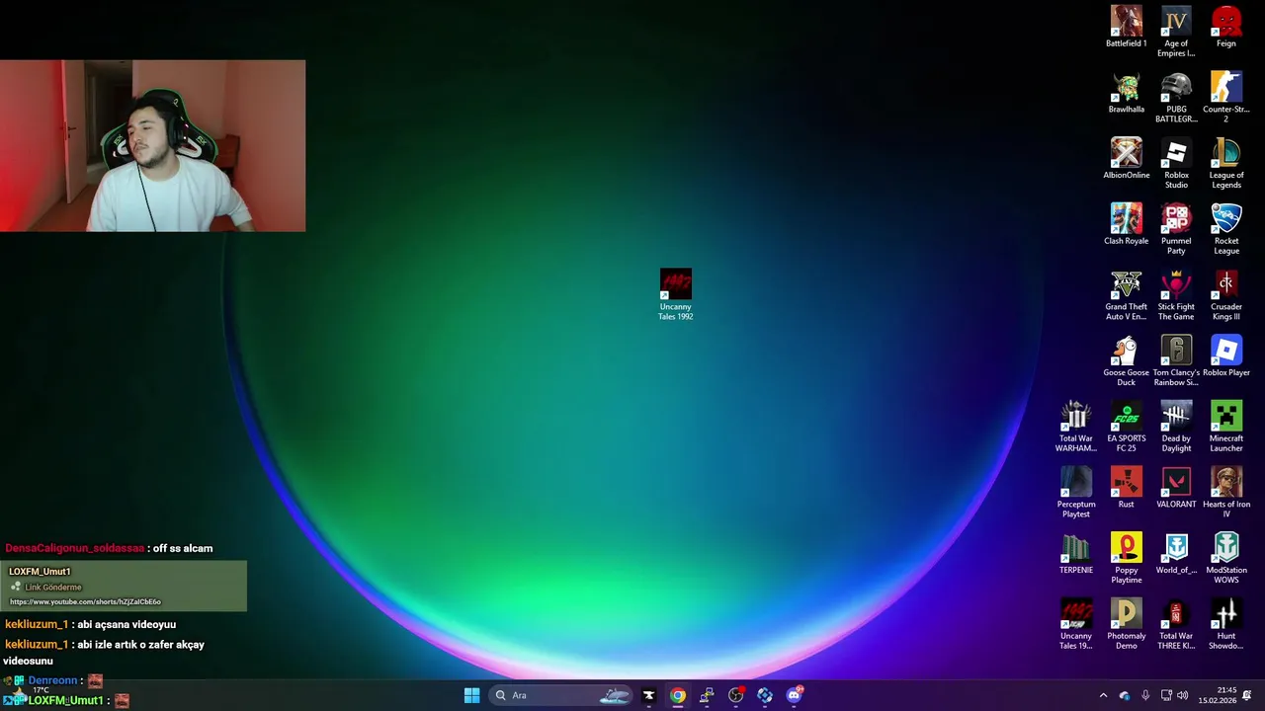This screenshot has height=711, width=1265.
Task: Open the network computers taskbar app
Action: 707,695
